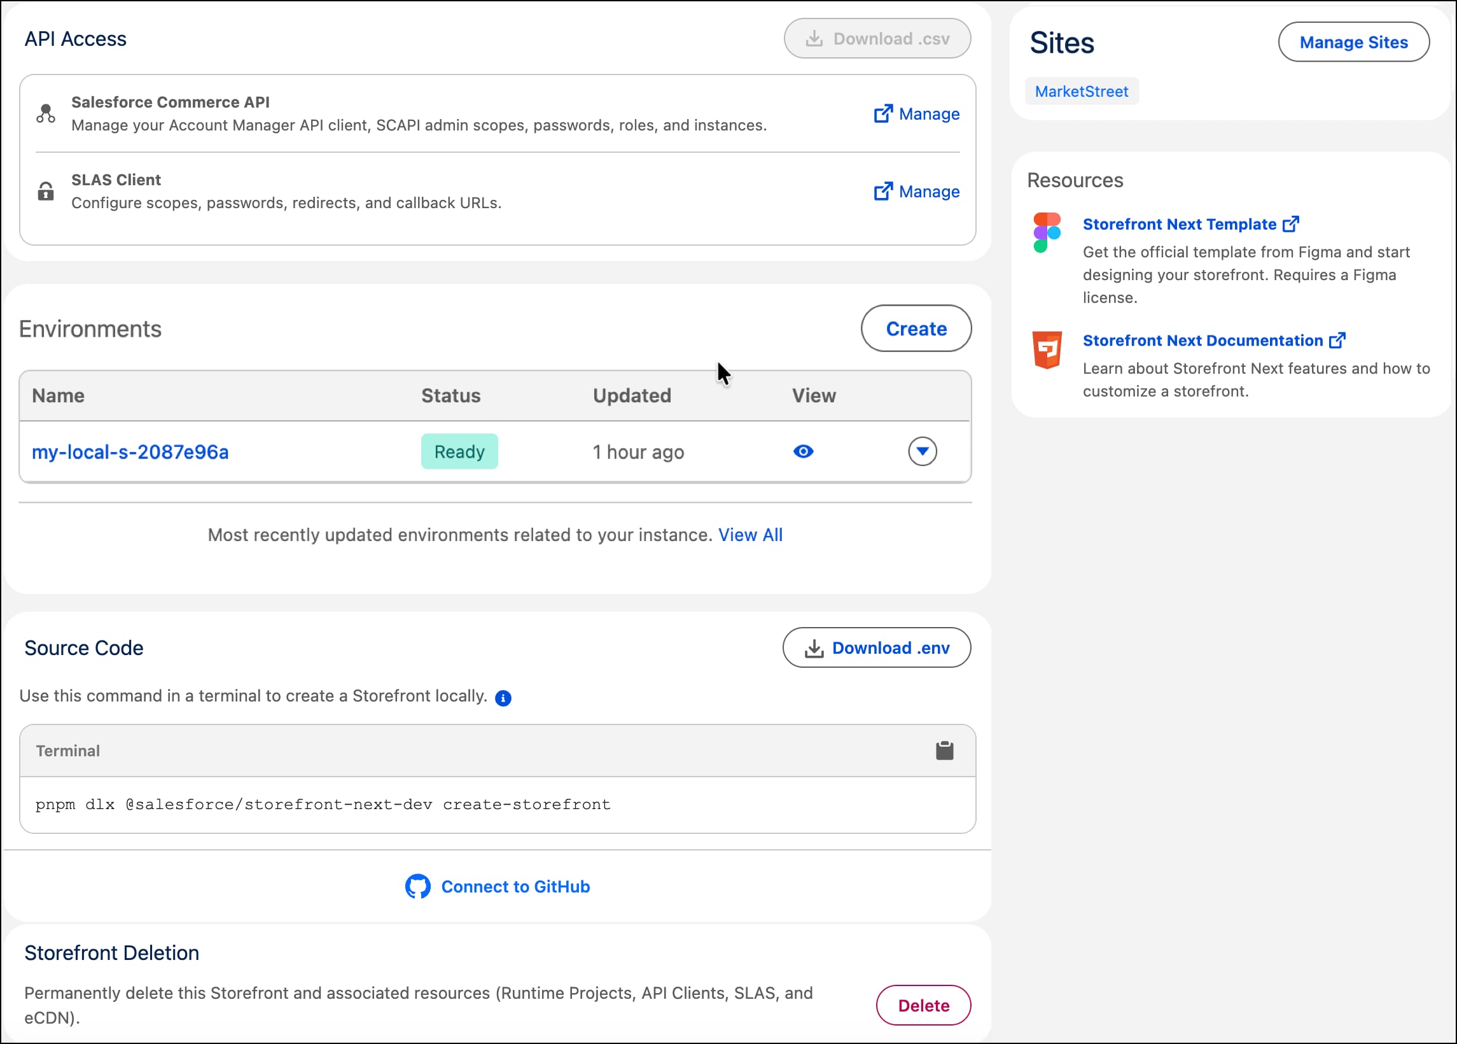Viewport: 1457px width, 1044px height.
Task: Click the '1 hour ago' updated cell
Action: 638,452
